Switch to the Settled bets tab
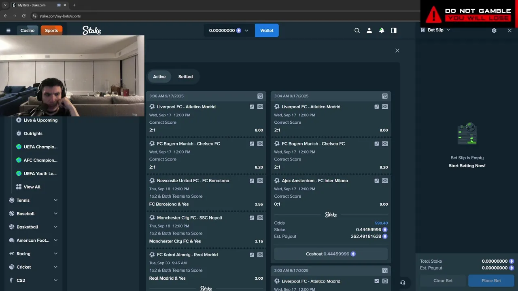The image size is (518, 291). 185,77
